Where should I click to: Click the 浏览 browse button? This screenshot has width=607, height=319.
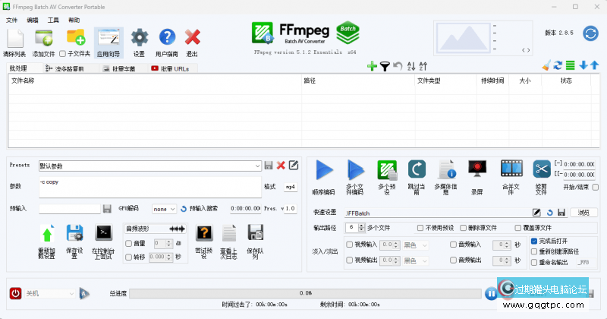583,213
